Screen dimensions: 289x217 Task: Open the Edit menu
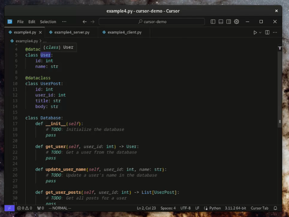point(32,22)
